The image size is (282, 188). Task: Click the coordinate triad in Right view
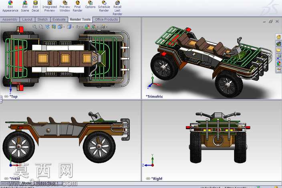149,161
